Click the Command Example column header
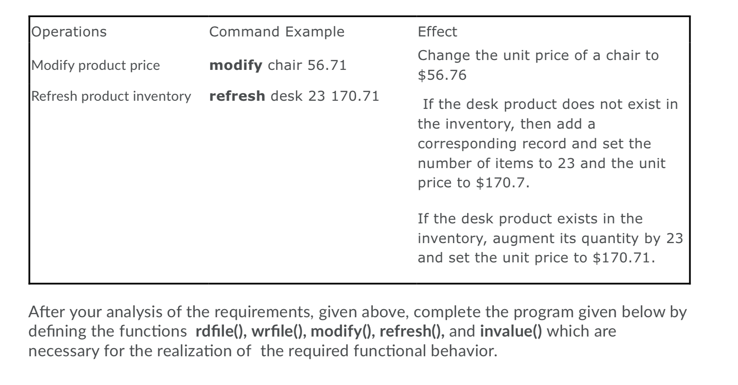 (x=277, y=32)
